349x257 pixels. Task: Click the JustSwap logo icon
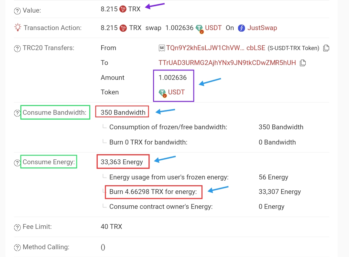241,28
